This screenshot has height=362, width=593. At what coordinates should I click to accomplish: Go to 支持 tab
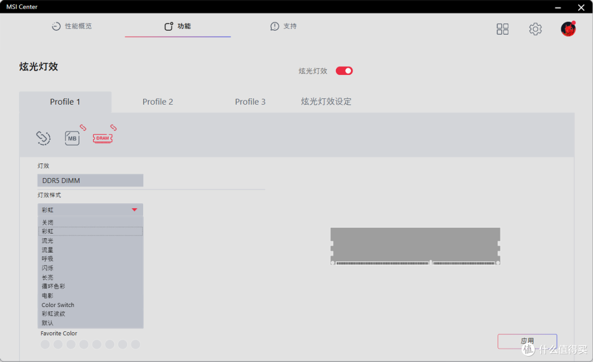click(x=284, y=26)
